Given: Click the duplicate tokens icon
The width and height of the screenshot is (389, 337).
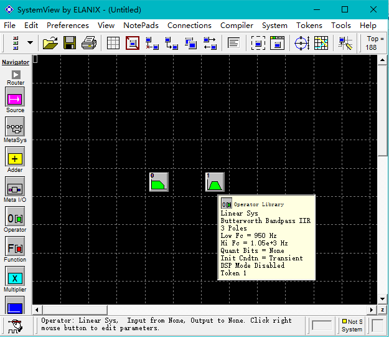Looking at the screenshot, I should (190, 43).
